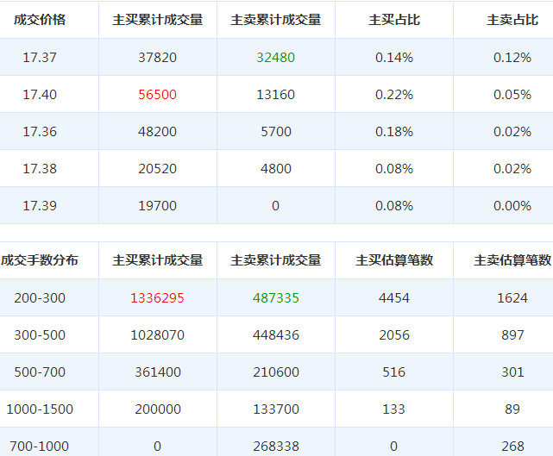Select the buy volume value 19700
This screenshot has height=456, width=553.
(x=158, y=205)
